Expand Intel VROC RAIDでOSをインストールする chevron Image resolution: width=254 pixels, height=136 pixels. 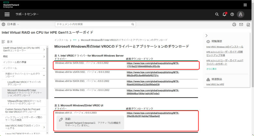[x=44, y=127]
